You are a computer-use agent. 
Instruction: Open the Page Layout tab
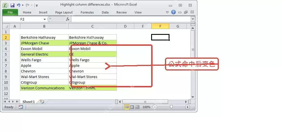coord(64,12)
